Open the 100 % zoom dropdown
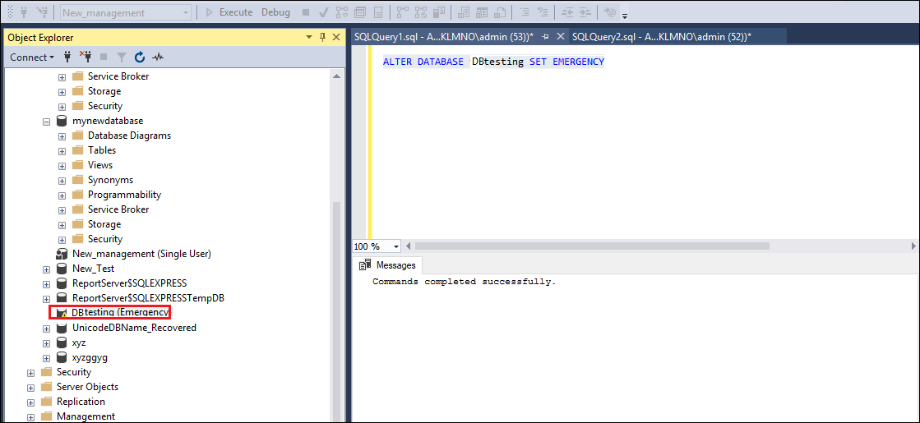 pos(396,246)
